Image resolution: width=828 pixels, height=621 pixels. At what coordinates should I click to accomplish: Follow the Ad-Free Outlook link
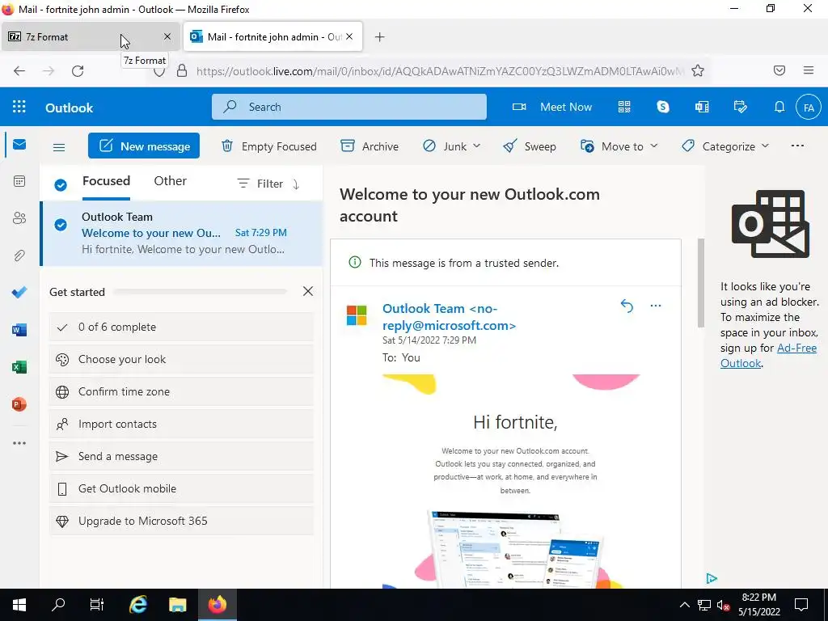768,356
